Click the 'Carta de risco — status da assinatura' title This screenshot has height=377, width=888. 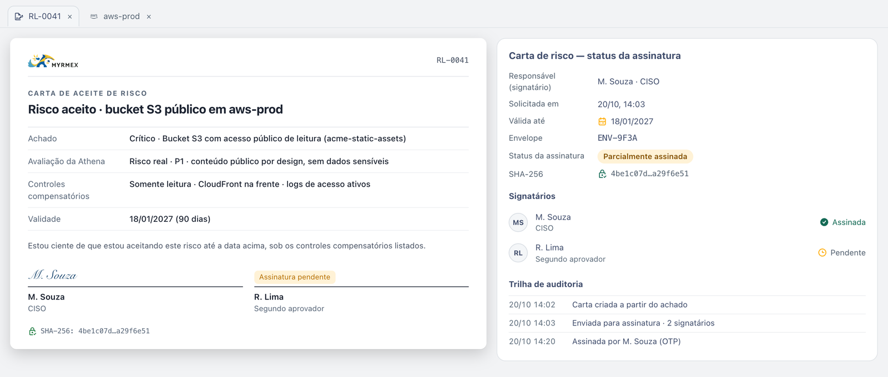click(x=594, y=55)
